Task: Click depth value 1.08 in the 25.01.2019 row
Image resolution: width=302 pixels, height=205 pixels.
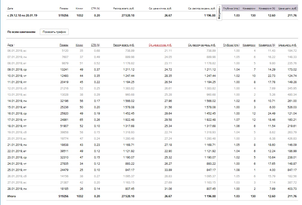Action: coord(237,170)
